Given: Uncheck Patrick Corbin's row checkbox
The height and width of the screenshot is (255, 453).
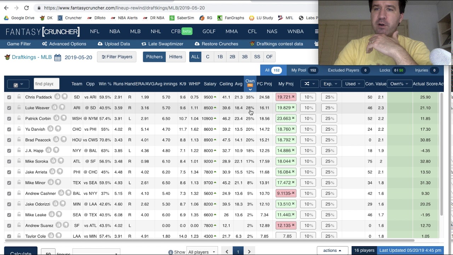Looking at the screenshot, I should click(x=9, y=118).
